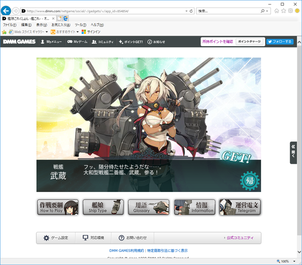The image size is (302, 265).
Task: Expand Web スライス ギャラリー dropdown
Action: [47, 32]
